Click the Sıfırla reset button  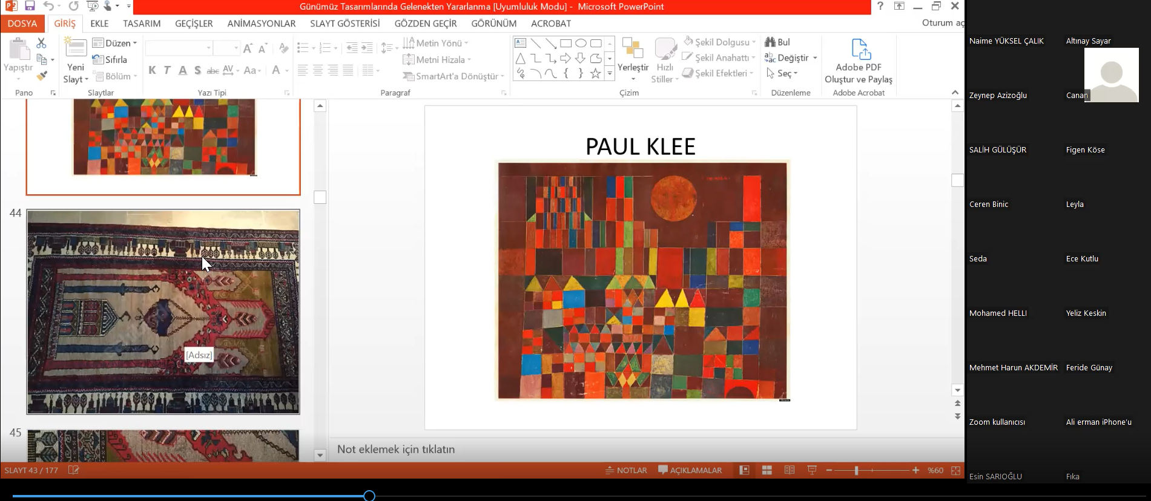click(x=110, y=60)
